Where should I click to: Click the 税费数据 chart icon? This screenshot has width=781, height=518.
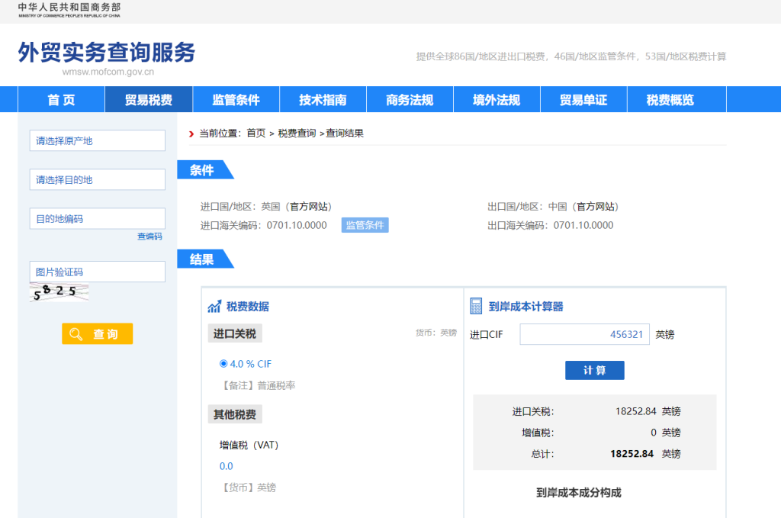[x=214, y=307]
